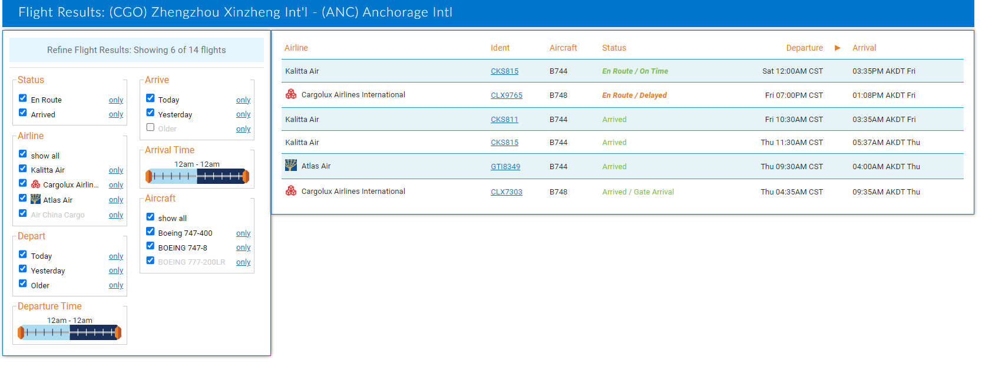992x366 pixels.
Task: Uncheck the Kalitta Air airline filter
Action: [23, 169]
